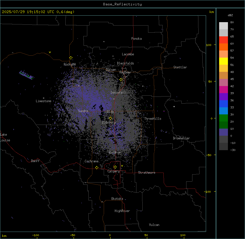Click the green echo streak northwest of Limestone
The width and height of the screenshot is (245, 239).
26,75
